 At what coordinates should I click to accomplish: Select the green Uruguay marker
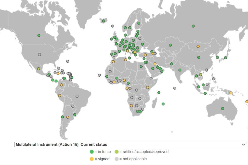[75, 115]
